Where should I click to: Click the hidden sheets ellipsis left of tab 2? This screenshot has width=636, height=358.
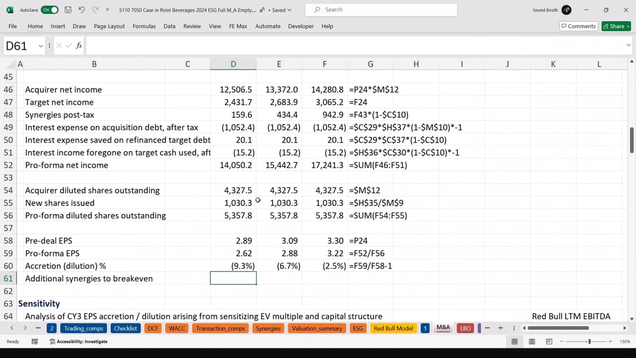point(38,328)
